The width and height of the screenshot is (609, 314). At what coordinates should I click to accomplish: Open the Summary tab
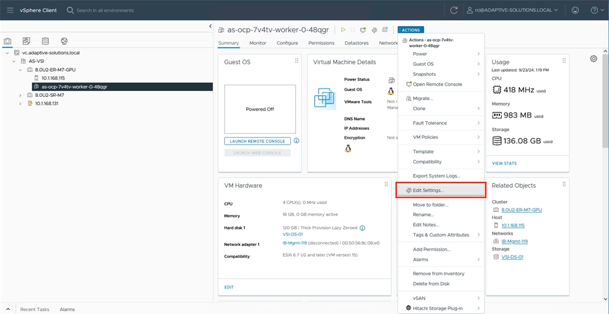click(x=228, y=43)
